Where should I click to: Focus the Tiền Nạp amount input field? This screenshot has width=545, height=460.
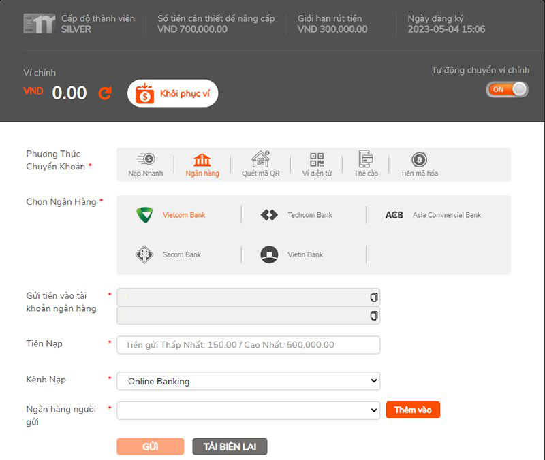(248, 345)
